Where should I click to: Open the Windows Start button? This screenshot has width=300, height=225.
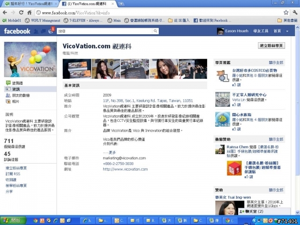[13, 221]
